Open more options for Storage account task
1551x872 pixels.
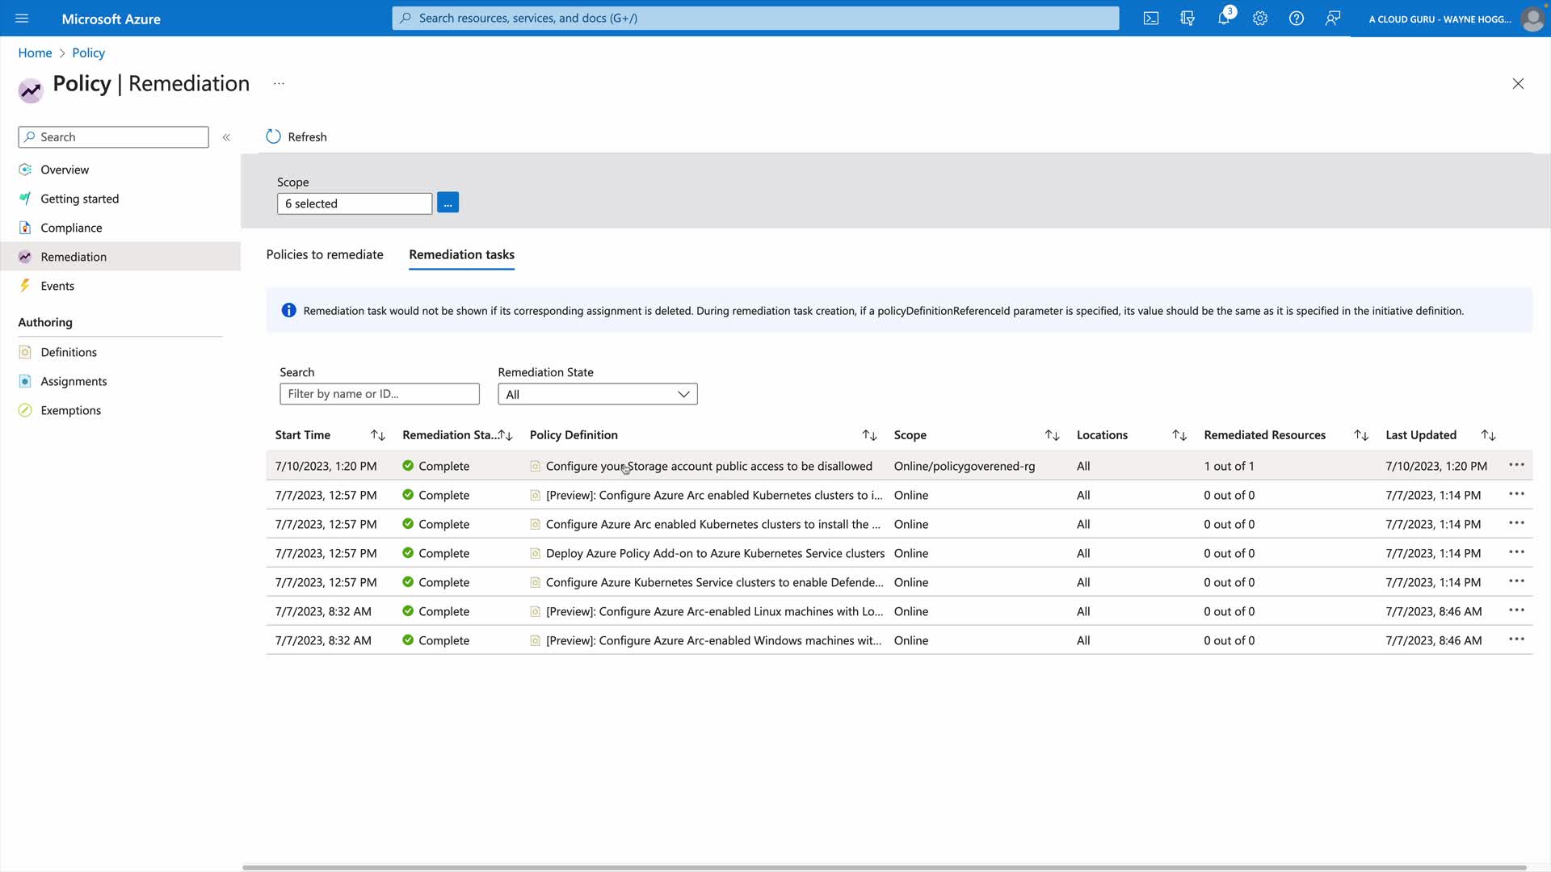pos(1516,465)
